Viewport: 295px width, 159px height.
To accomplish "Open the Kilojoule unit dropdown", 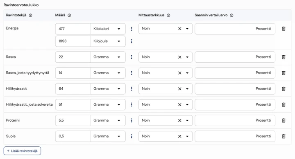I will (108, 41).
